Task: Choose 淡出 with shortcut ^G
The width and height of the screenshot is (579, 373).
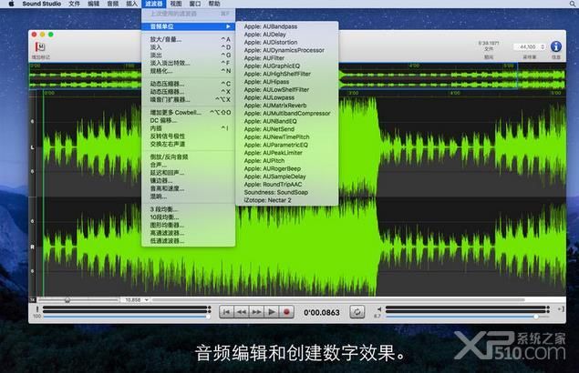Action: point(189,55)
